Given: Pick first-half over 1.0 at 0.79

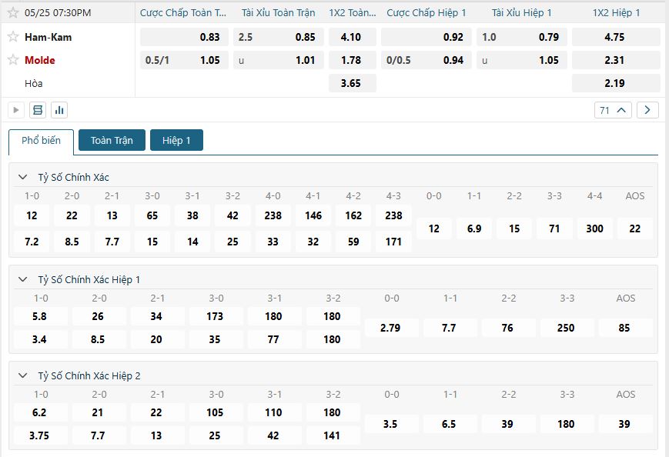Looking at the screenshot, I should point(522,37).
